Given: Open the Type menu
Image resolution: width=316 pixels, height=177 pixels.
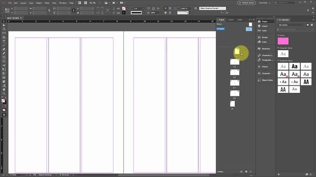Looking at the screenshot, I should [31, 3].
